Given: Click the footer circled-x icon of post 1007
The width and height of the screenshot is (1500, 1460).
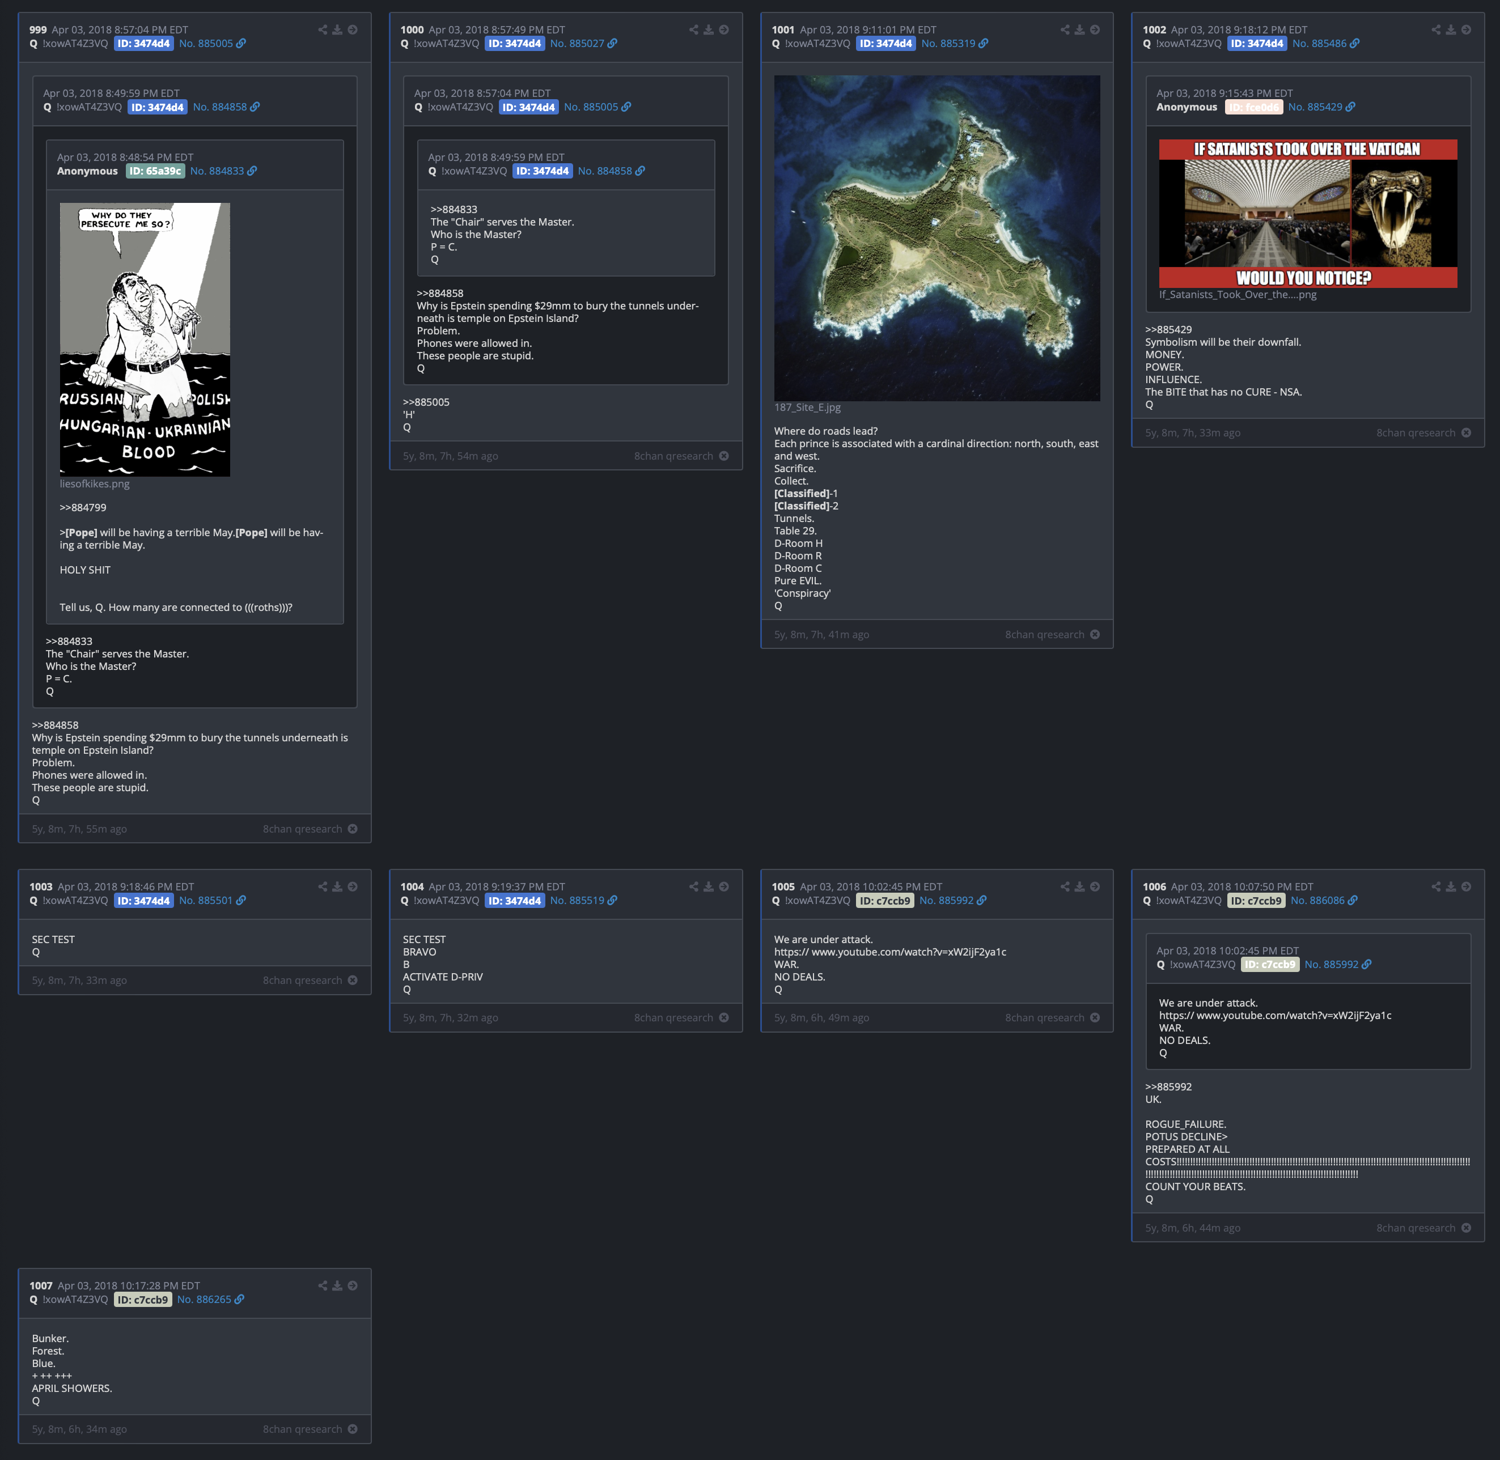Looking at the screenshot, I should (x=353, y=1429).
